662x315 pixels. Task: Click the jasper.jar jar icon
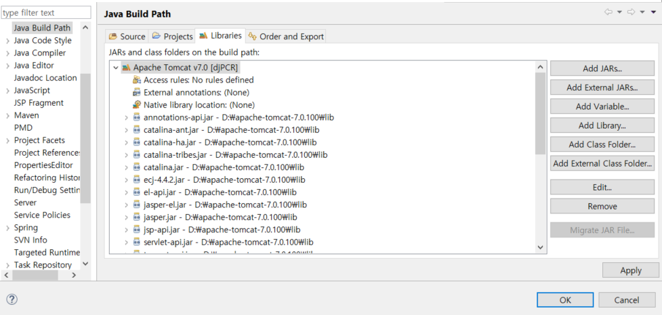click(136, 217)
